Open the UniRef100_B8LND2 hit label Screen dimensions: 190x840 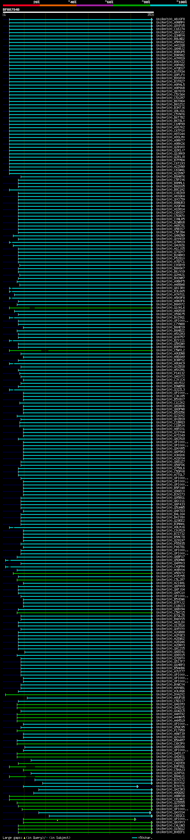coord(170,39)
